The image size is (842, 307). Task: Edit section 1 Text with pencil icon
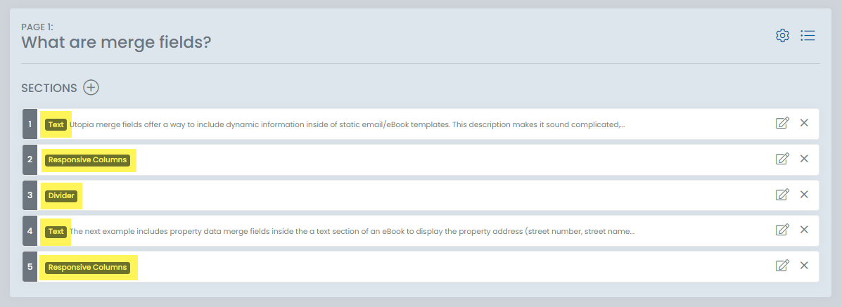point(782,124)
